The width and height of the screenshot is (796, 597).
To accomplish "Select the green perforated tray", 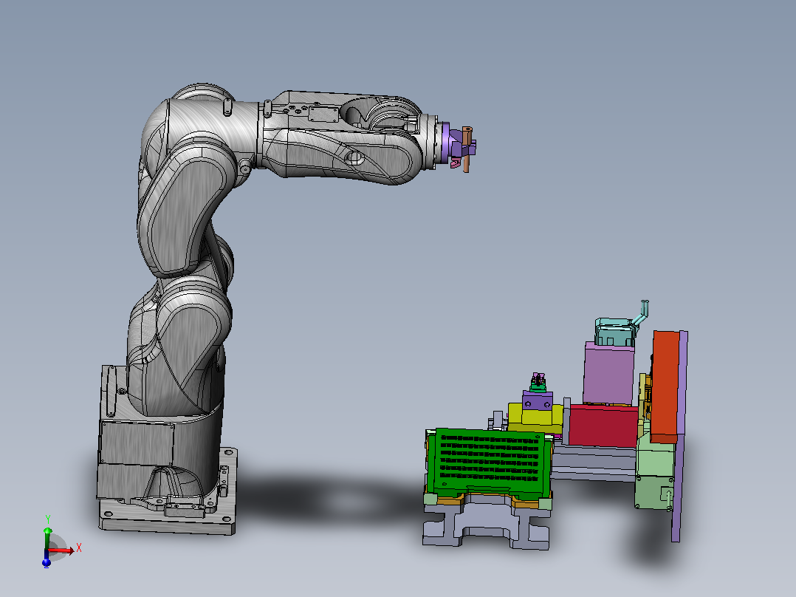I will click(x=489, y=463).
